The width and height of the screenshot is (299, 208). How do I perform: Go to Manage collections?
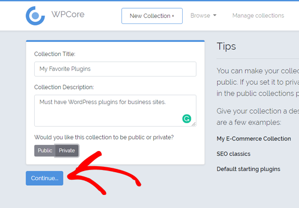[258, 15]
